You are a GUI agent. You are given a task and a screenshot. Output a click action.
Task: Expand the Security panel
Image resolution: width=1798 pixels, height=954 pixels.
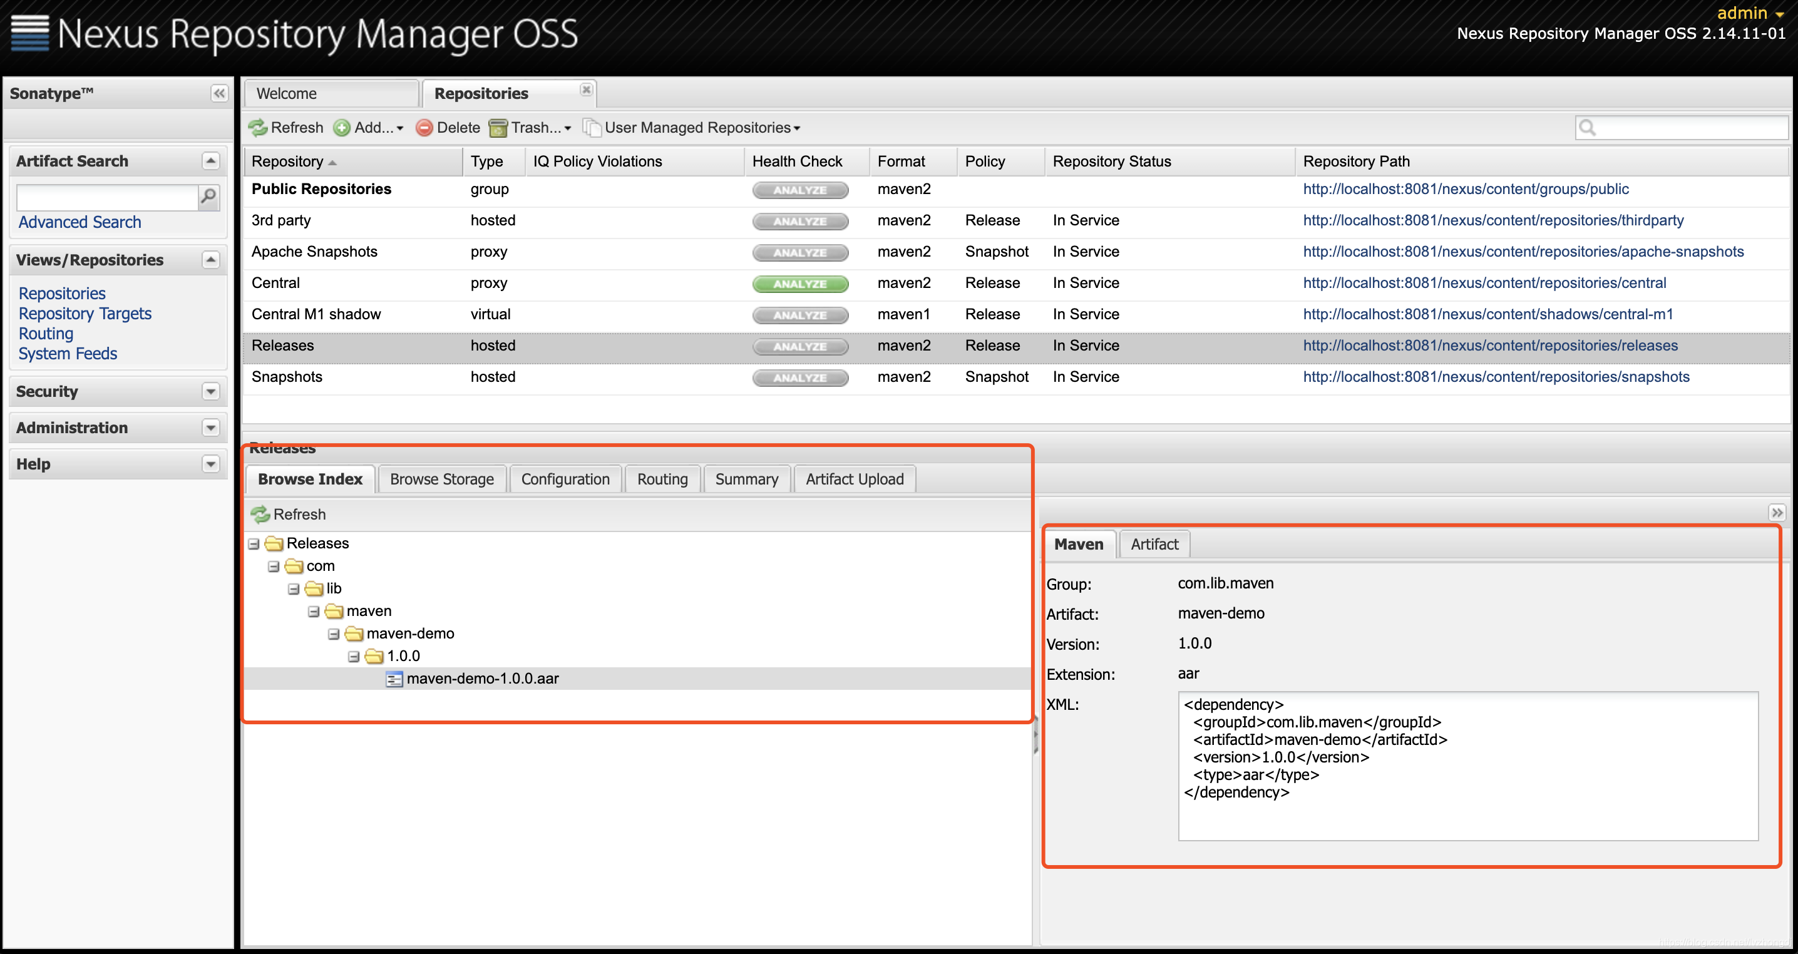210,391
